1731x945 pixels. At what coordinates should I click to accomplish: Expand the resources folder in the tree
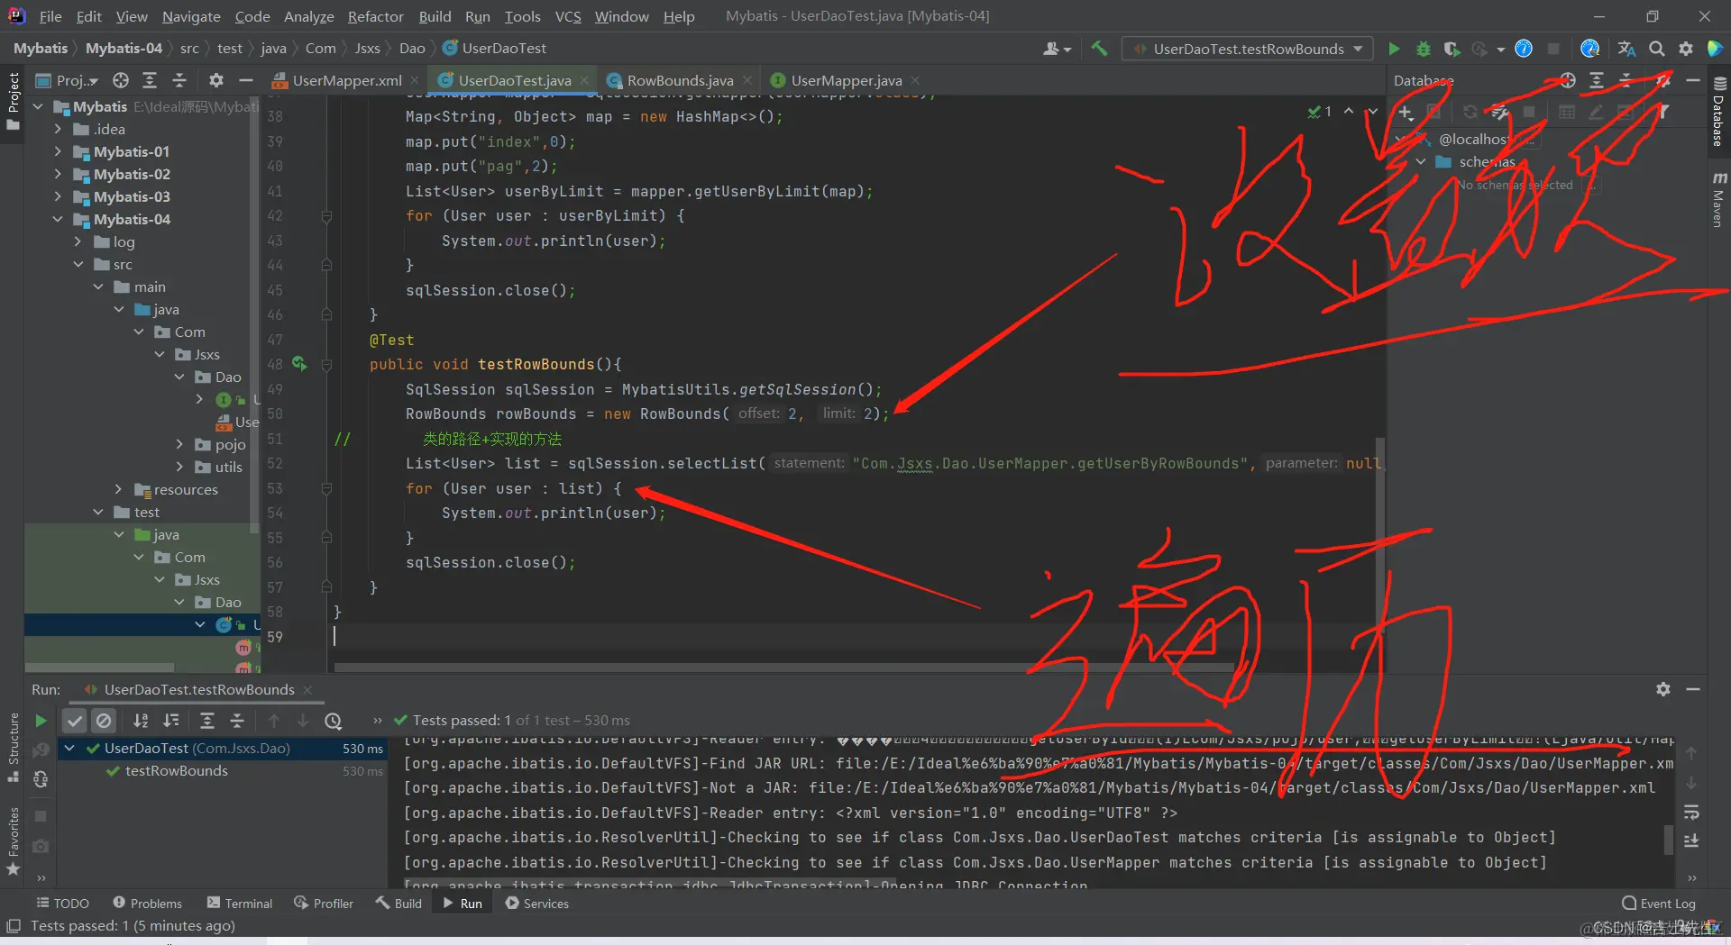[x=118, y=489]
